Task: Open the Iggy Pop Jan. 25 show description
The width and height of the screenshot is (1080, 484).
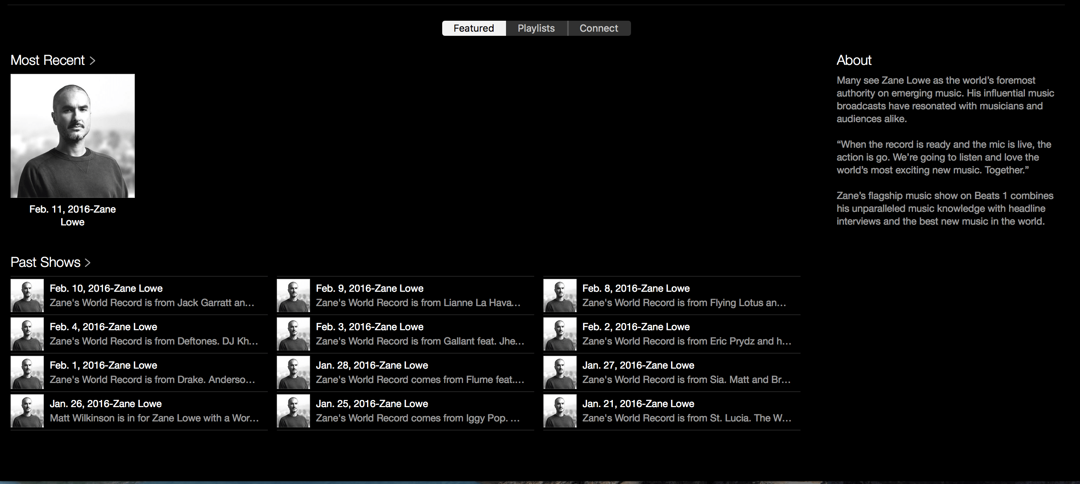Action: click(x=417, y=418)
